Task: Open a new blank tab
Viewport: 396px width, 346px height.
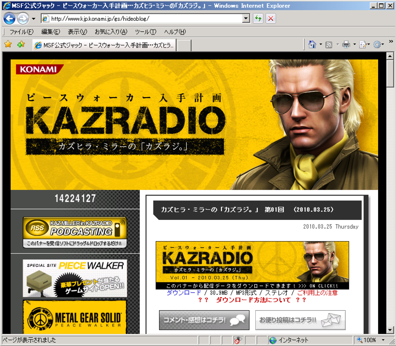Action: coord(184,45)
